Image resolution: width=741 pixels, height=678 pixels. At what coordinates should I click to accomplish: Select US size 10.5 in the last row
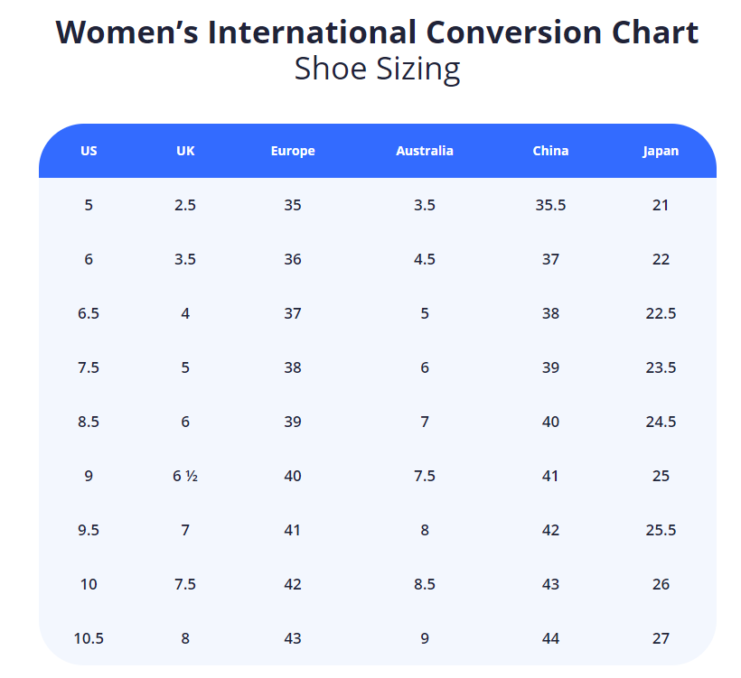[x=89, y=638]
